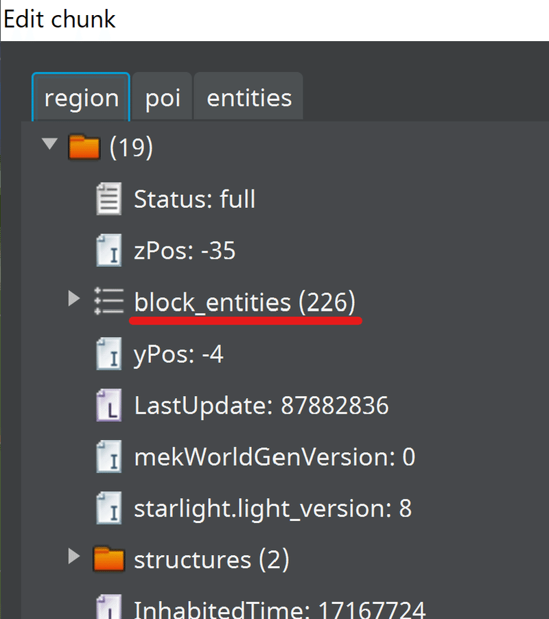Switch to the entities tab

pyautogui.click(x=248, y=97)
